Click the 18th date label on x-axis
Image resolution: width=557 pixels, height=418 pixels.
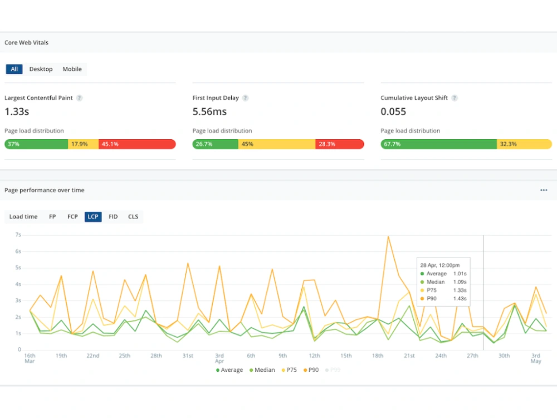[378, 356]
